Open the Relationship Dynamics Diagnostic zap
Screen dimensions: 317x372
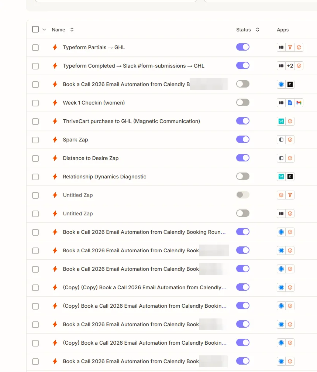[104, 177]
